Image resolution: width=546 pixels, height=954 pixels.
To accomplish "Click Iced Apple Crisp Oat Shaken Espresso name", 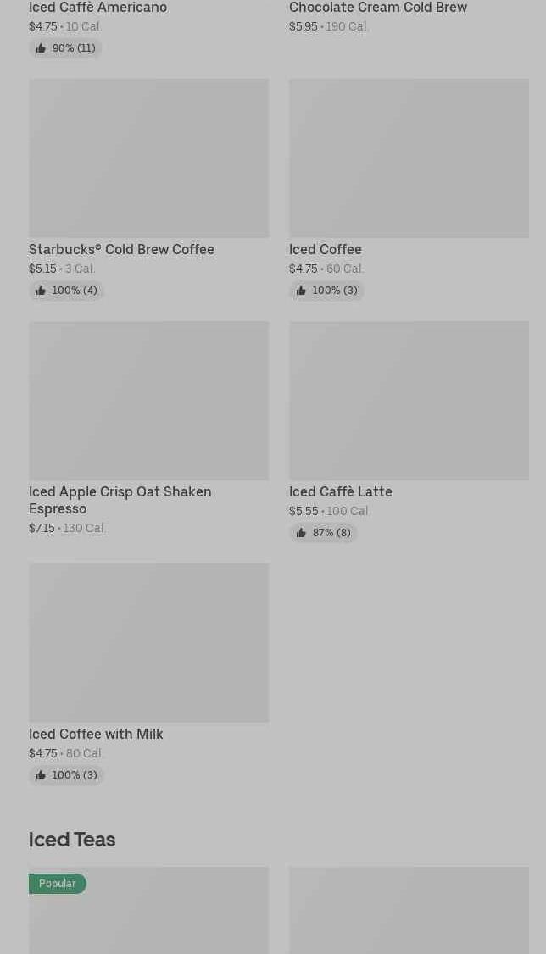I will (x=120, y=500).
